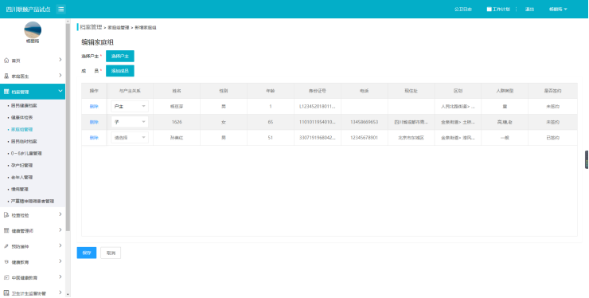Click the 家庭医生 doctor icon
This screenshot has height=298, width=589.
tap(6, 76)
